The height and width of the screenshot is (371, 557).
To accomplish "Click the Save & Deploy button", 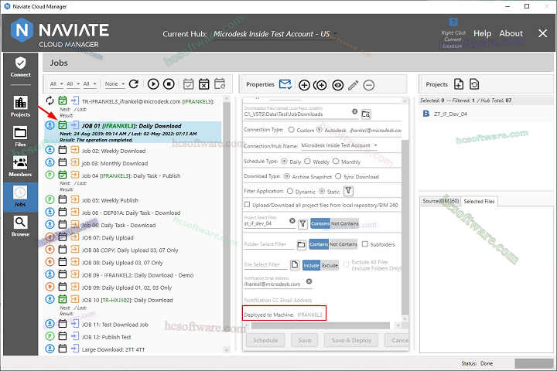I will (351, 340).
